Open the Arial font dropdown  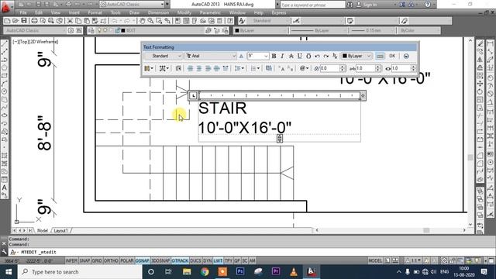coord(211,56)
